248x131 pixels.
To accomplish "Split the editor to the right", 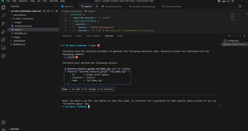I will tap(240, 6).
